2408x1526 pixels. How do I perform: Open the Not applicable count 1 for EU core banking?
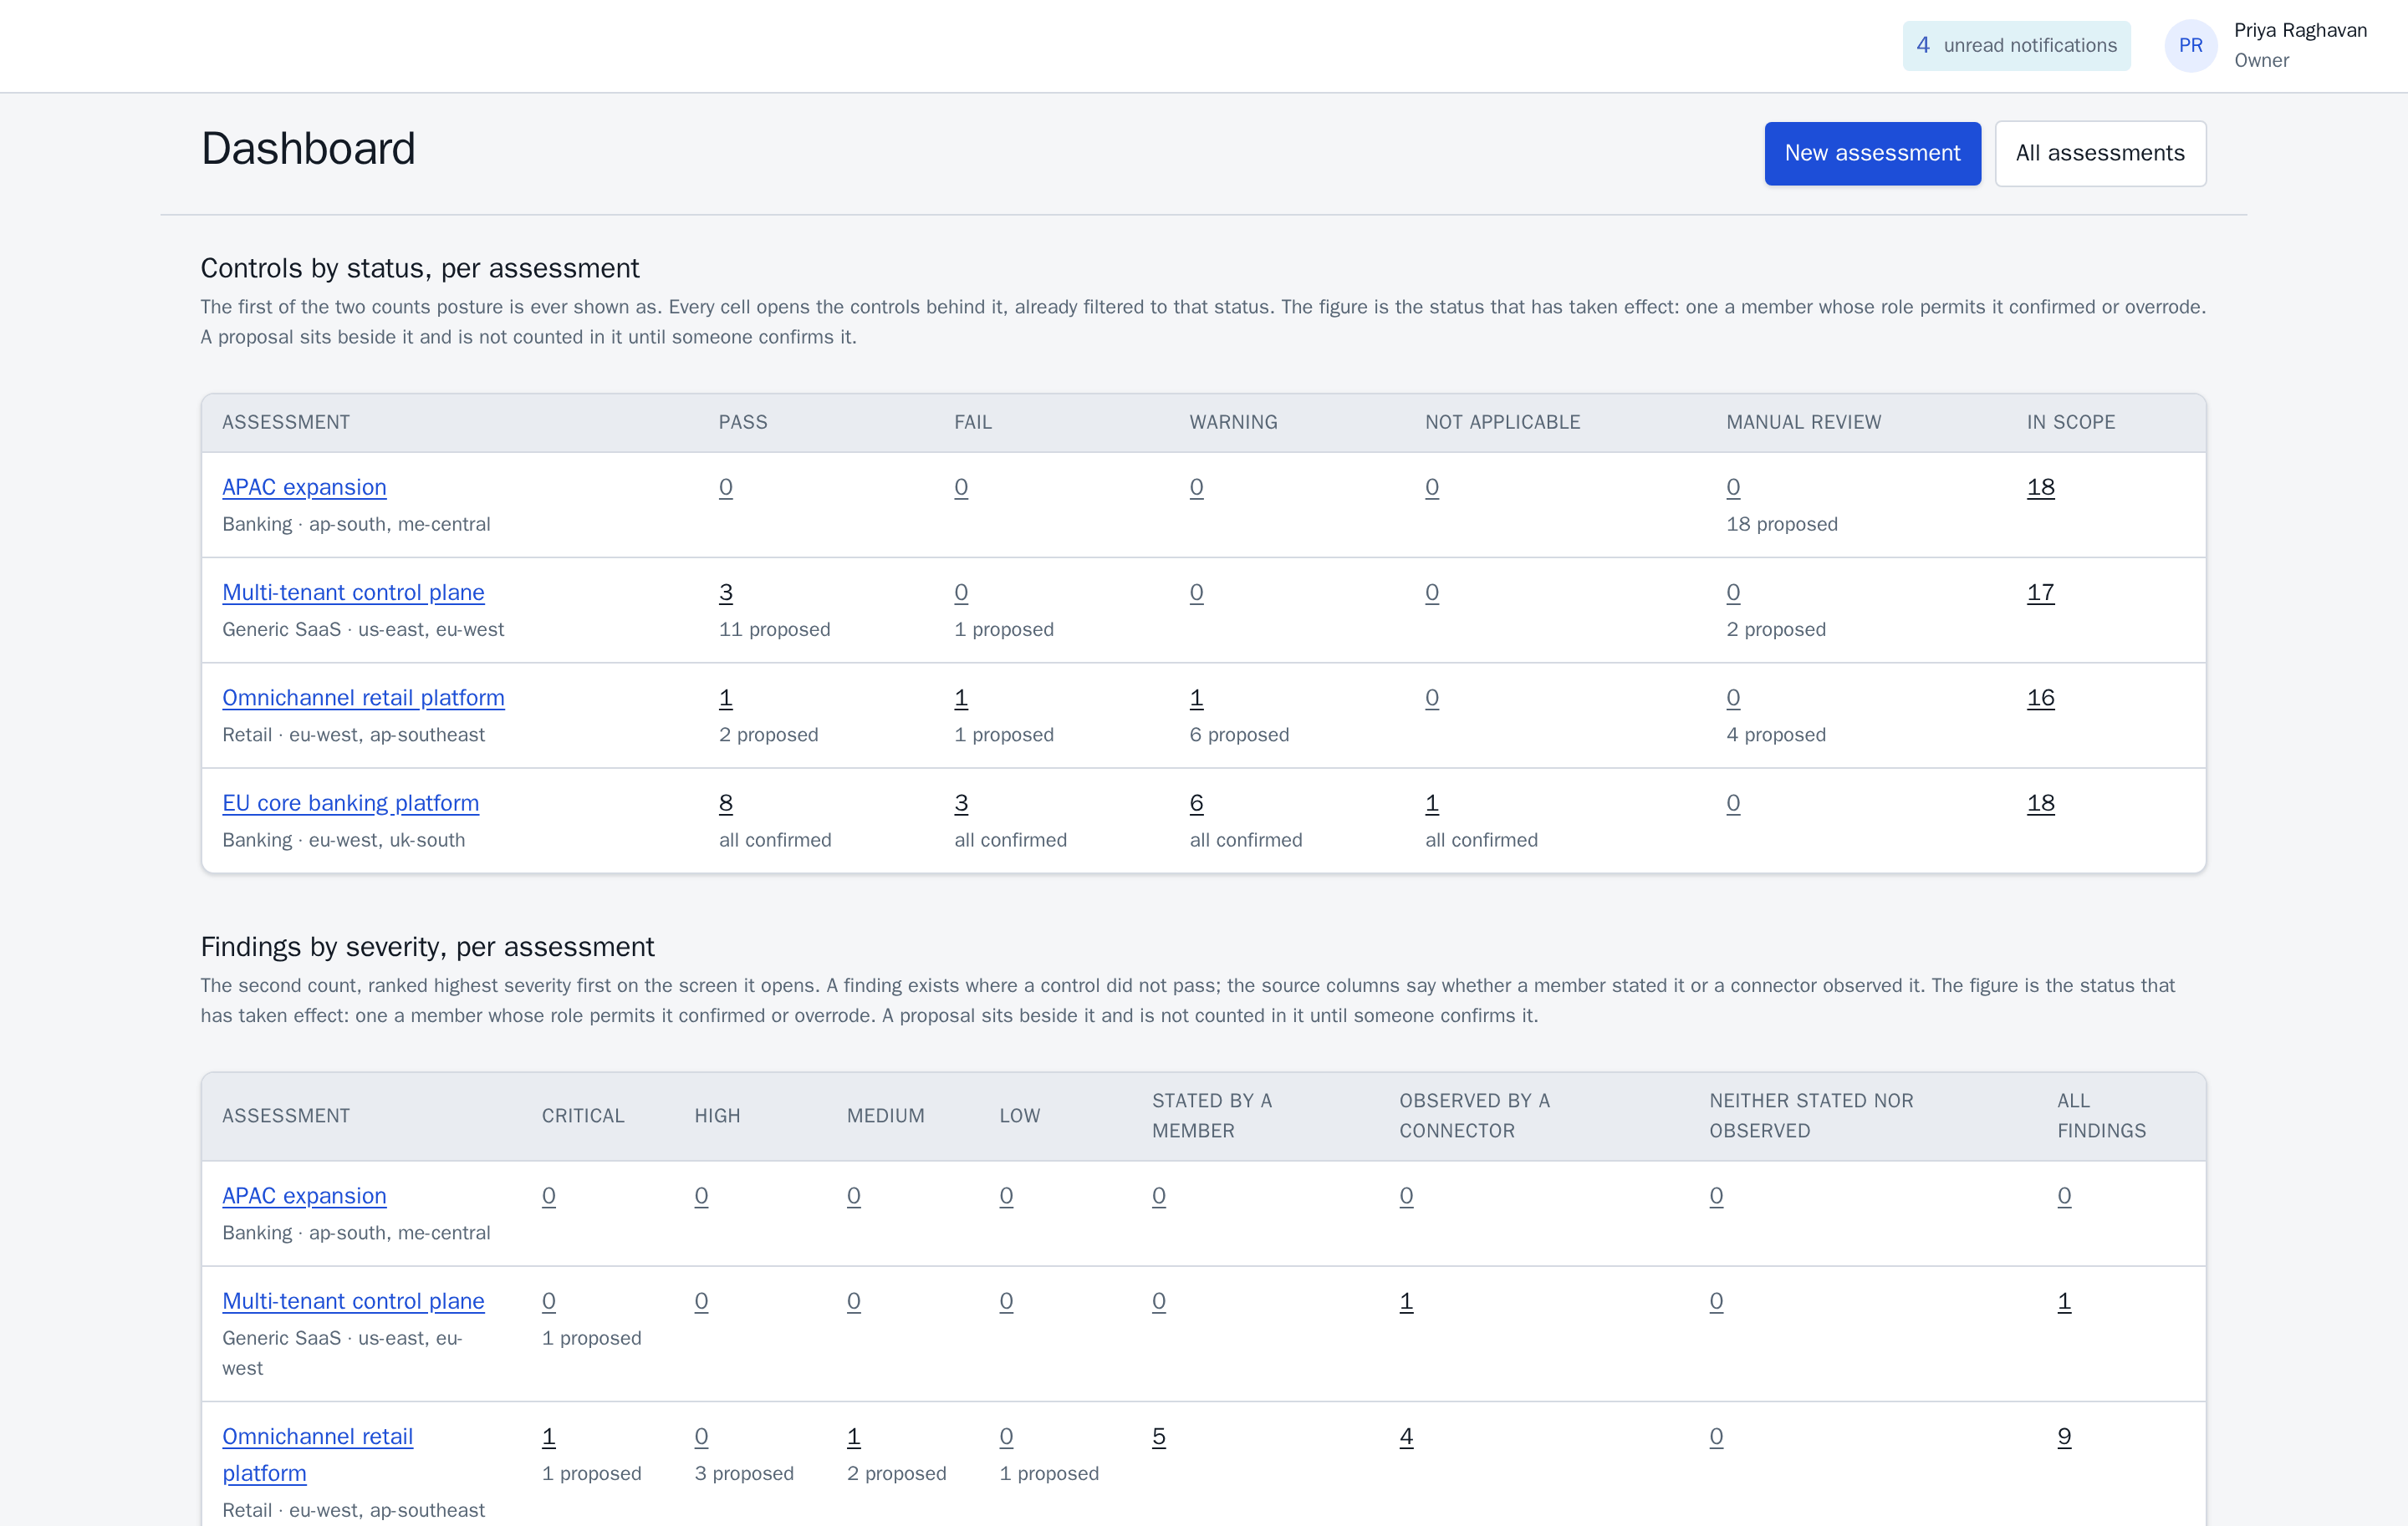(x=1432, y=802)
